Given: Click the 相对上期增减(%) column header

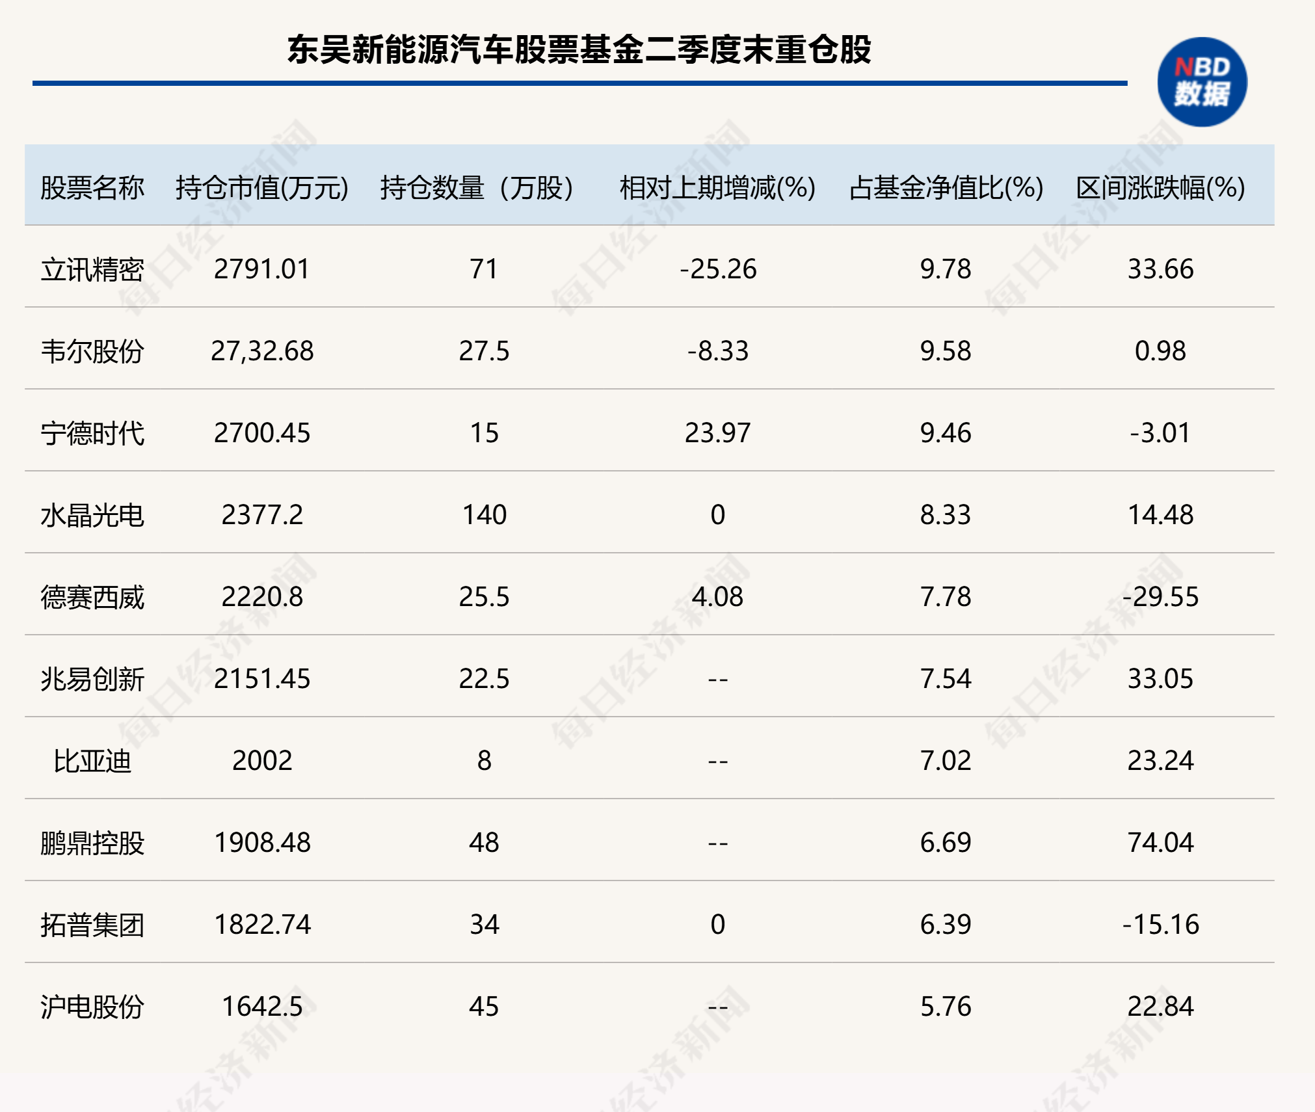Looking at the screenshot, I should (x=717, y=187).
